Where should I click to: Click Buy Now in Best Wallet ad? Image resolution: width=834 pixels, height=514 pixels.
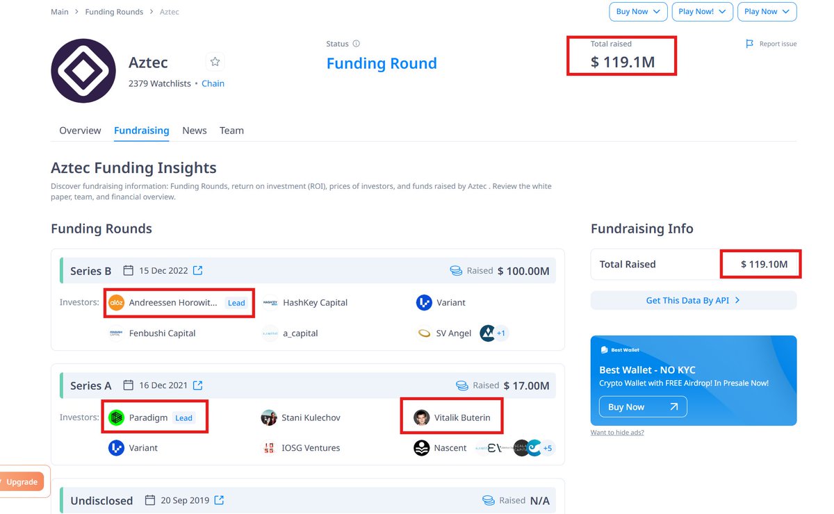pos(643,407)
